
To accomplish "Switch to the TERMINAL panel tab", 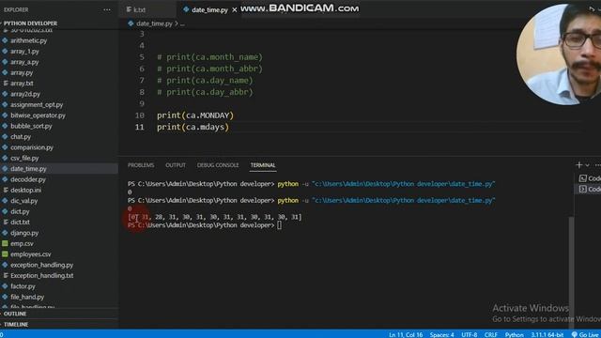I will pyautogui.click(x=263, y=165).
